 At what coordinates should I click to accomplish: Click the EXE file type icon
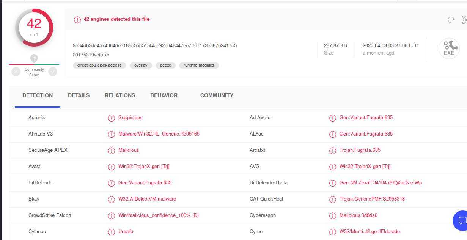click(449, 49)
